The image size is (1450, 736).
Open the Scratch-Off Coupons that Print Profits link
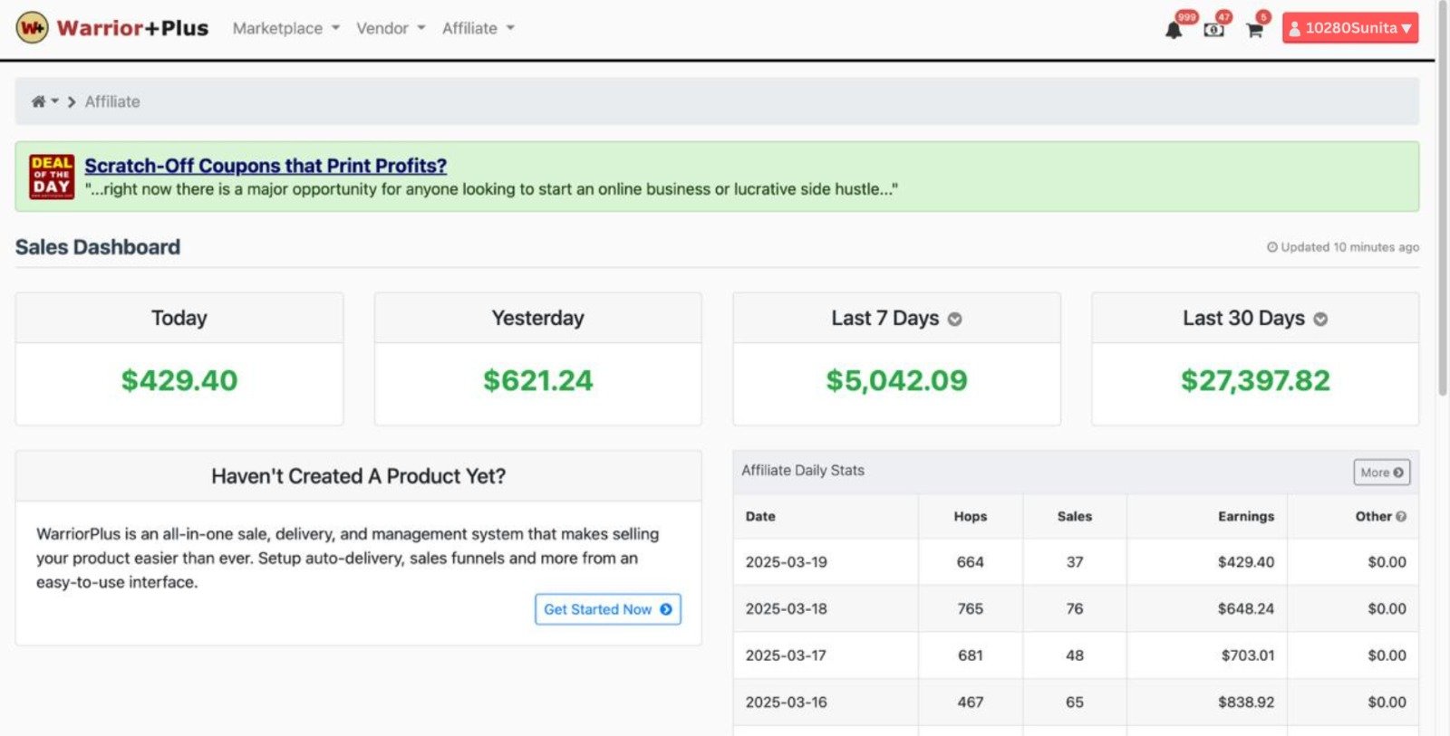point(266,166)
